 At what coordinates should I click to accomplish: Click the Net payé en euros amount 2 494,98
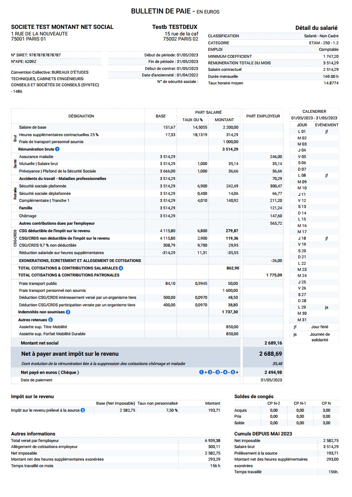coord(273,373)
